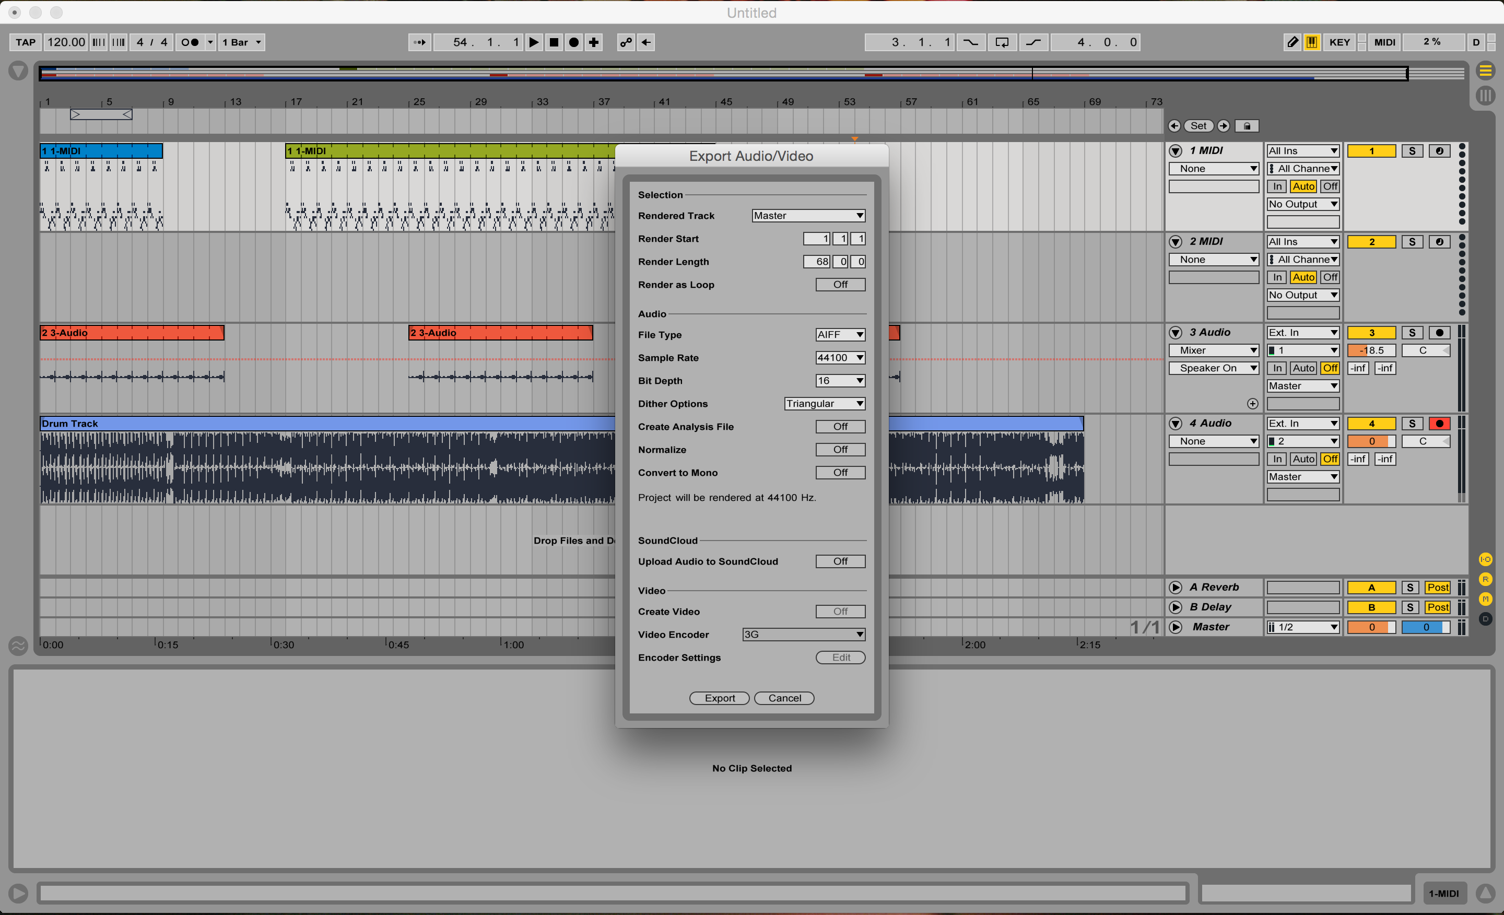Viewport: 1504px width, 915px height.
Task: Open the KEY map mode
Action: pyautogui.click(x=1339, y=42)
